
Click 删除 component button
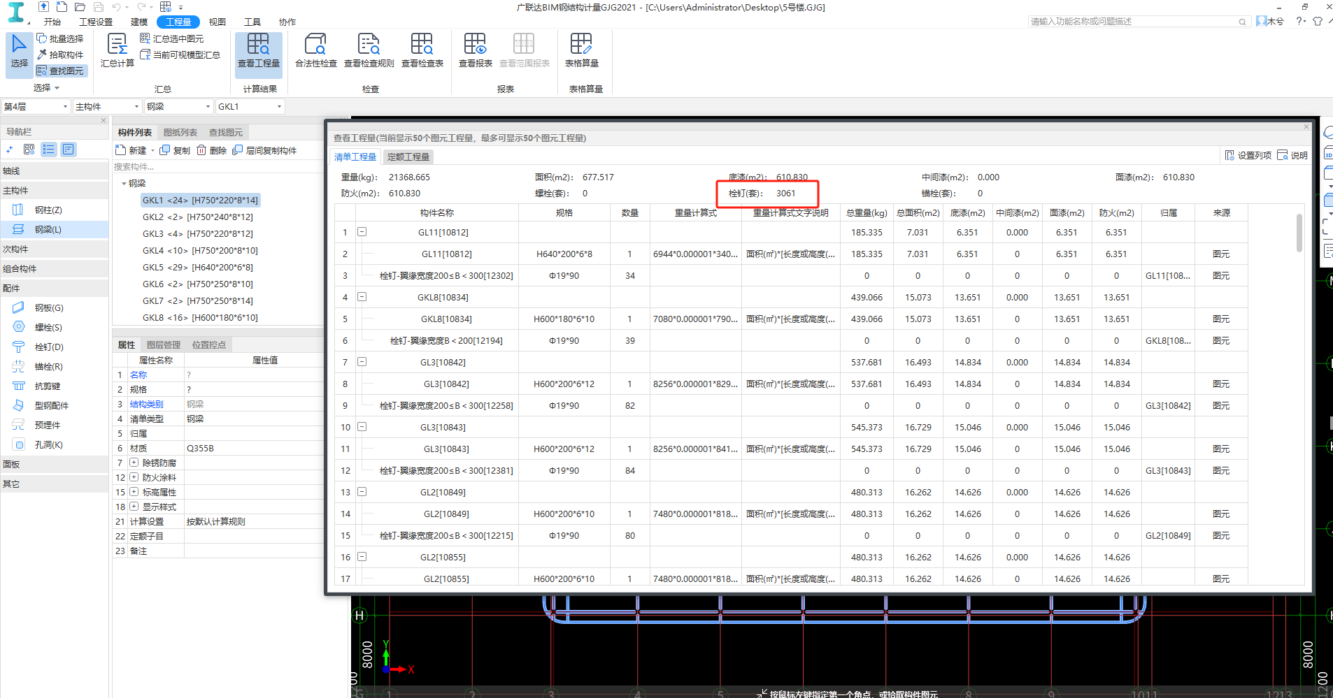pyautogui.click(x=212, y=150)
